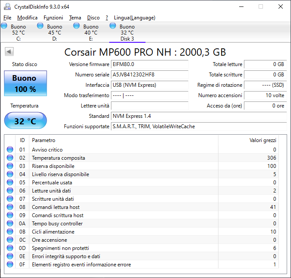Close the CrystalDiskInfo window
Image resolution: width=291 pixels, height=278 pixels.
(x=281, y=6)
